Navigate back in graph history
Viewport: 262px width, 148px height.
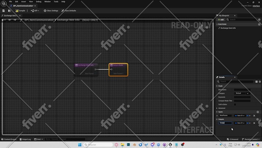(x=10, y=20)
